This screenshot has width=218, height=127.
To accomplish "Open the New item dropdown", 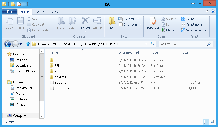I will pos(138,19).
